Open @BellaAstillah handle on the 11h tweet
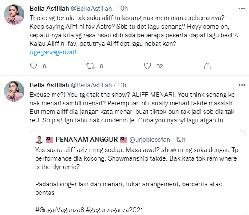Viewport: 249px width, 215px height. point(91,85)
